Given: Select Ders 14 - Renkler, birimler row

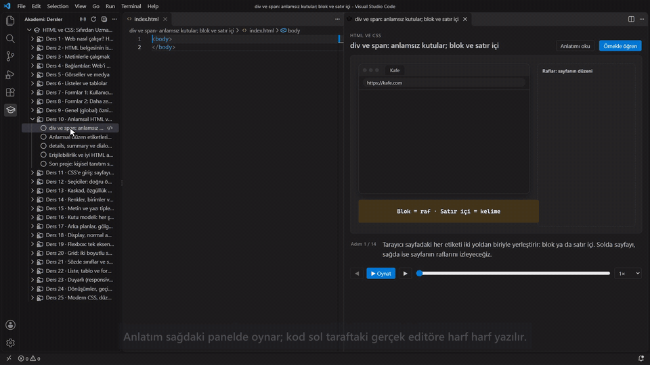Looking at the screenshot, I should 70,199.
